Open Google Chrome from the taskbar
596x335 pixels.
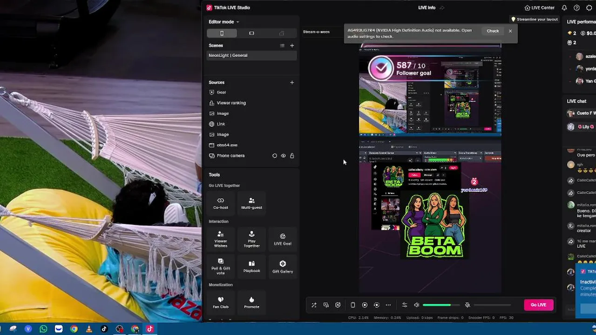pos(74,329)
